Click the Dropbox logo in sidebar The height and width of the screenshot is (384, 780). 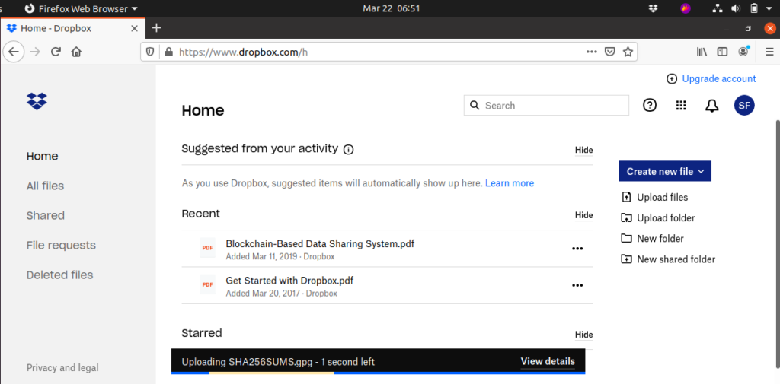tap(37, 101)
